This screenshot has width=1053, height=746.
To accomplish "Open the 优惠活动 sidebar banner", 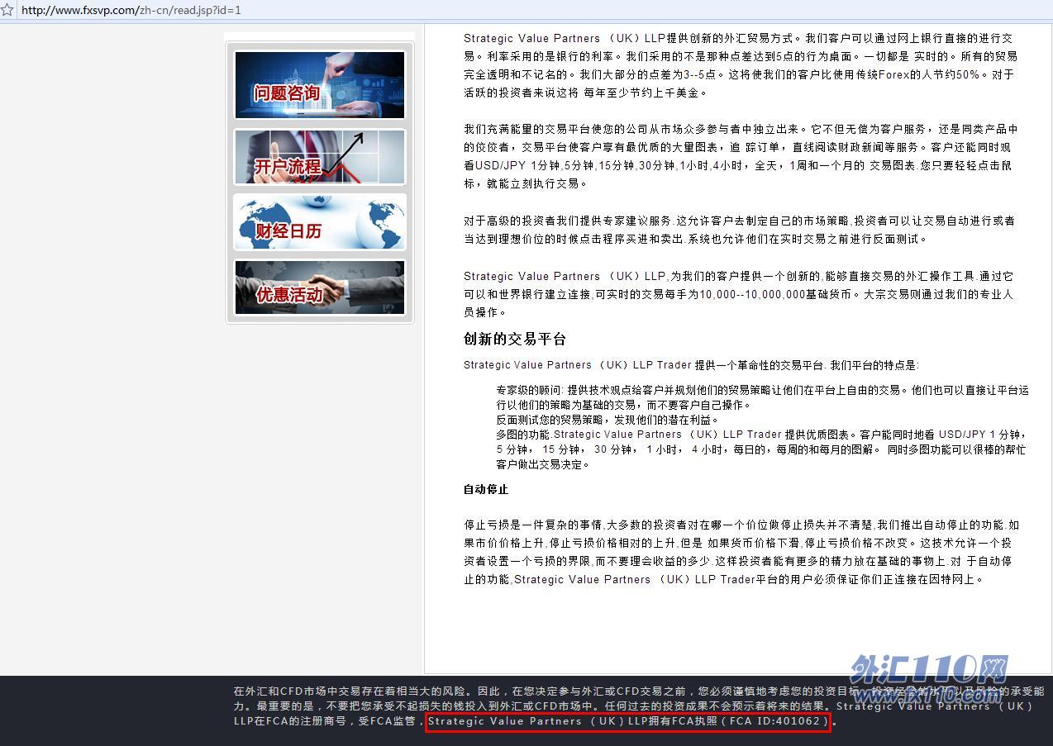I will click(320, 287).
